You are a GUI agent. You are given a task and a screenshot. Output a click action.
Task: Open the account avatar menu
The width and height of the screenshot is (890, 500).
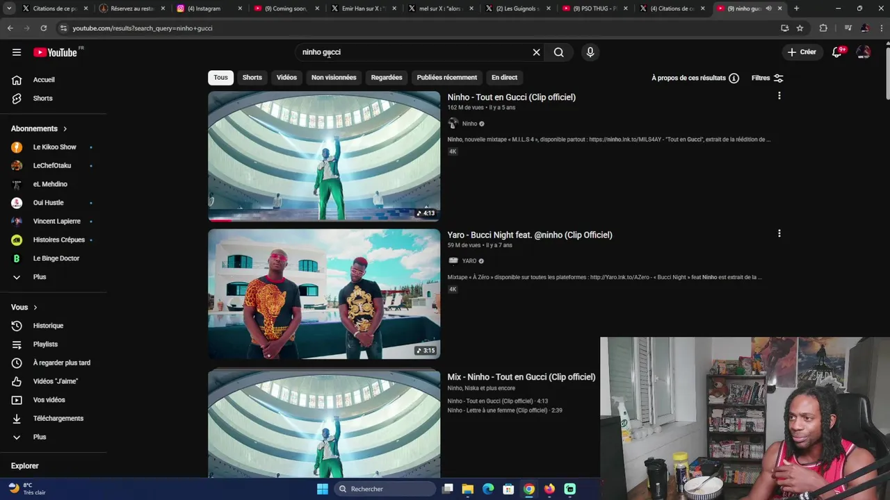coord(864,52)
